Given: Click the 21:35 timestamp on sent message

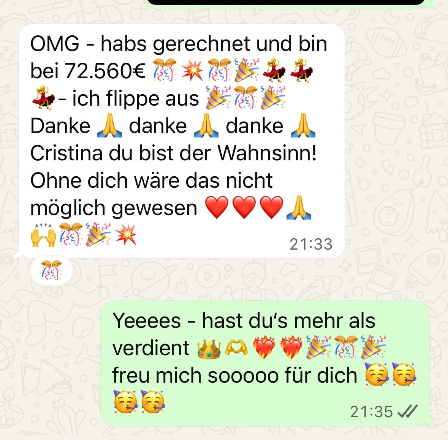Looking at the screenshot, I should [x=371, y=412].
